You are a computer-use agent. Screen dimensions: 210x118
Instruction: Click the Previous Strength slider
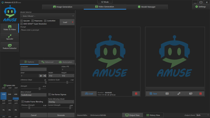pyautogui.click(x=34, y=108)
